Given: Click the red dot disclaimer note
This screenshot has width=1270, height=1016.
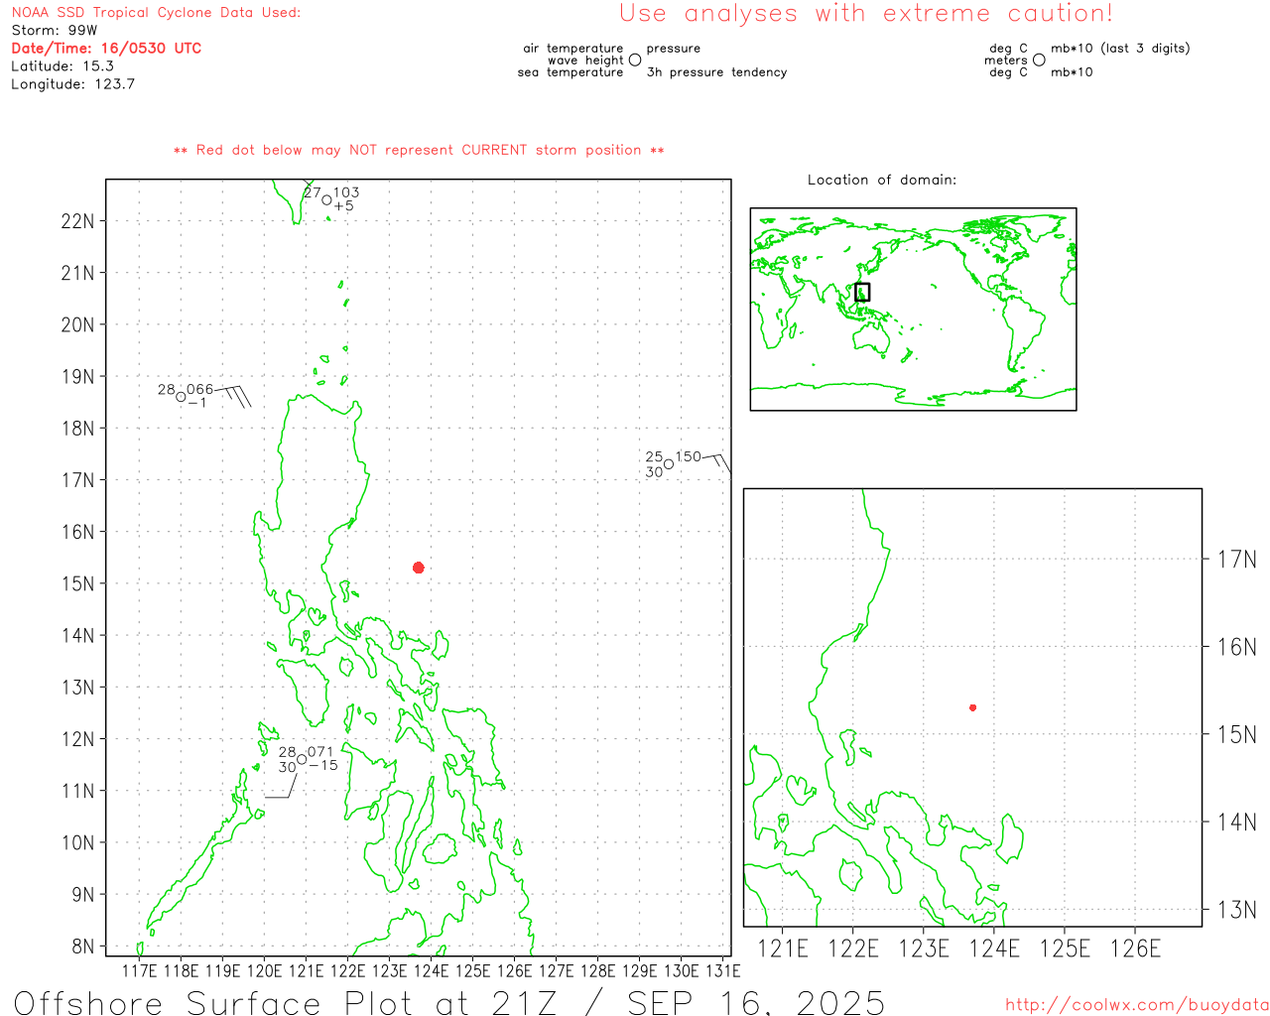Looking at the screenshot, I should click(x=419, y=150).
